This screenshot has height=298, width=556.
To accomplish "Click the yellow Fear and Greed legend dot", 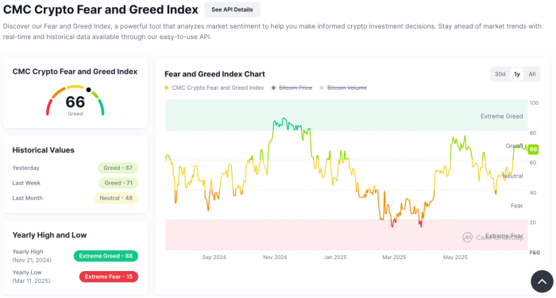I will 167,88.
